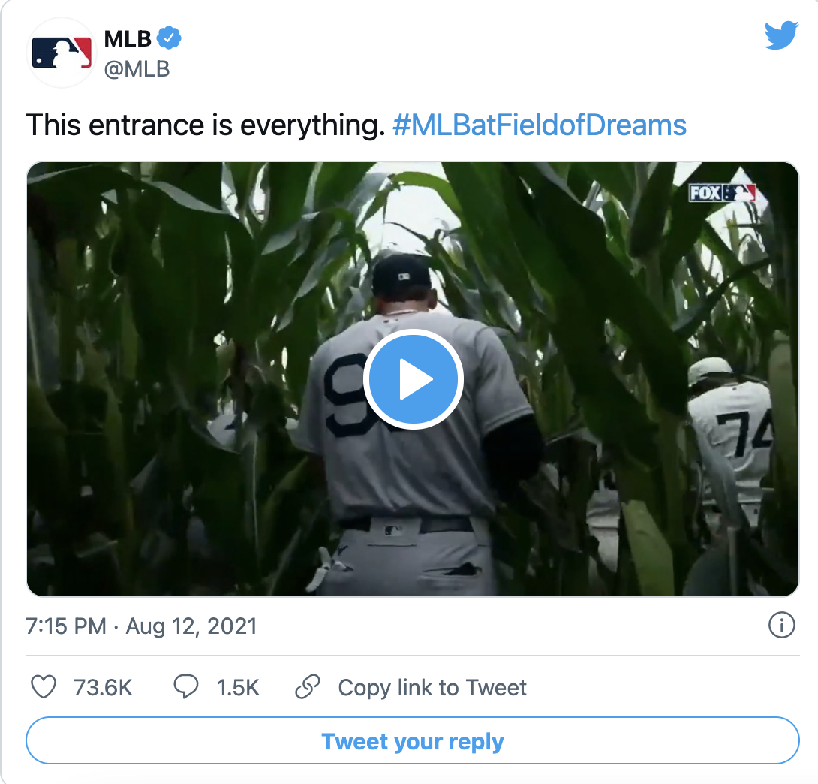Select Copy link to Tweet

tap(432, 687)
